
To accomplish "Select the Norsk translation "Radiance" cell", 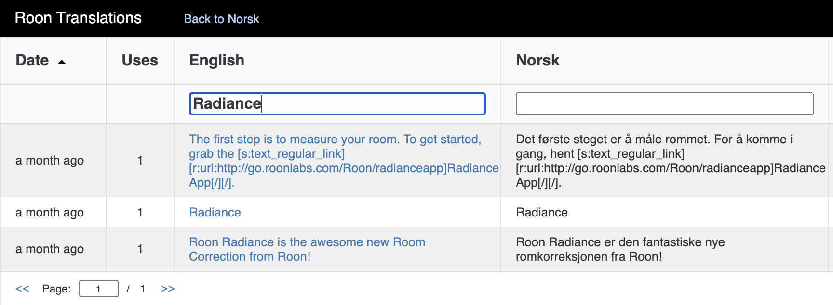I will 542,212.
